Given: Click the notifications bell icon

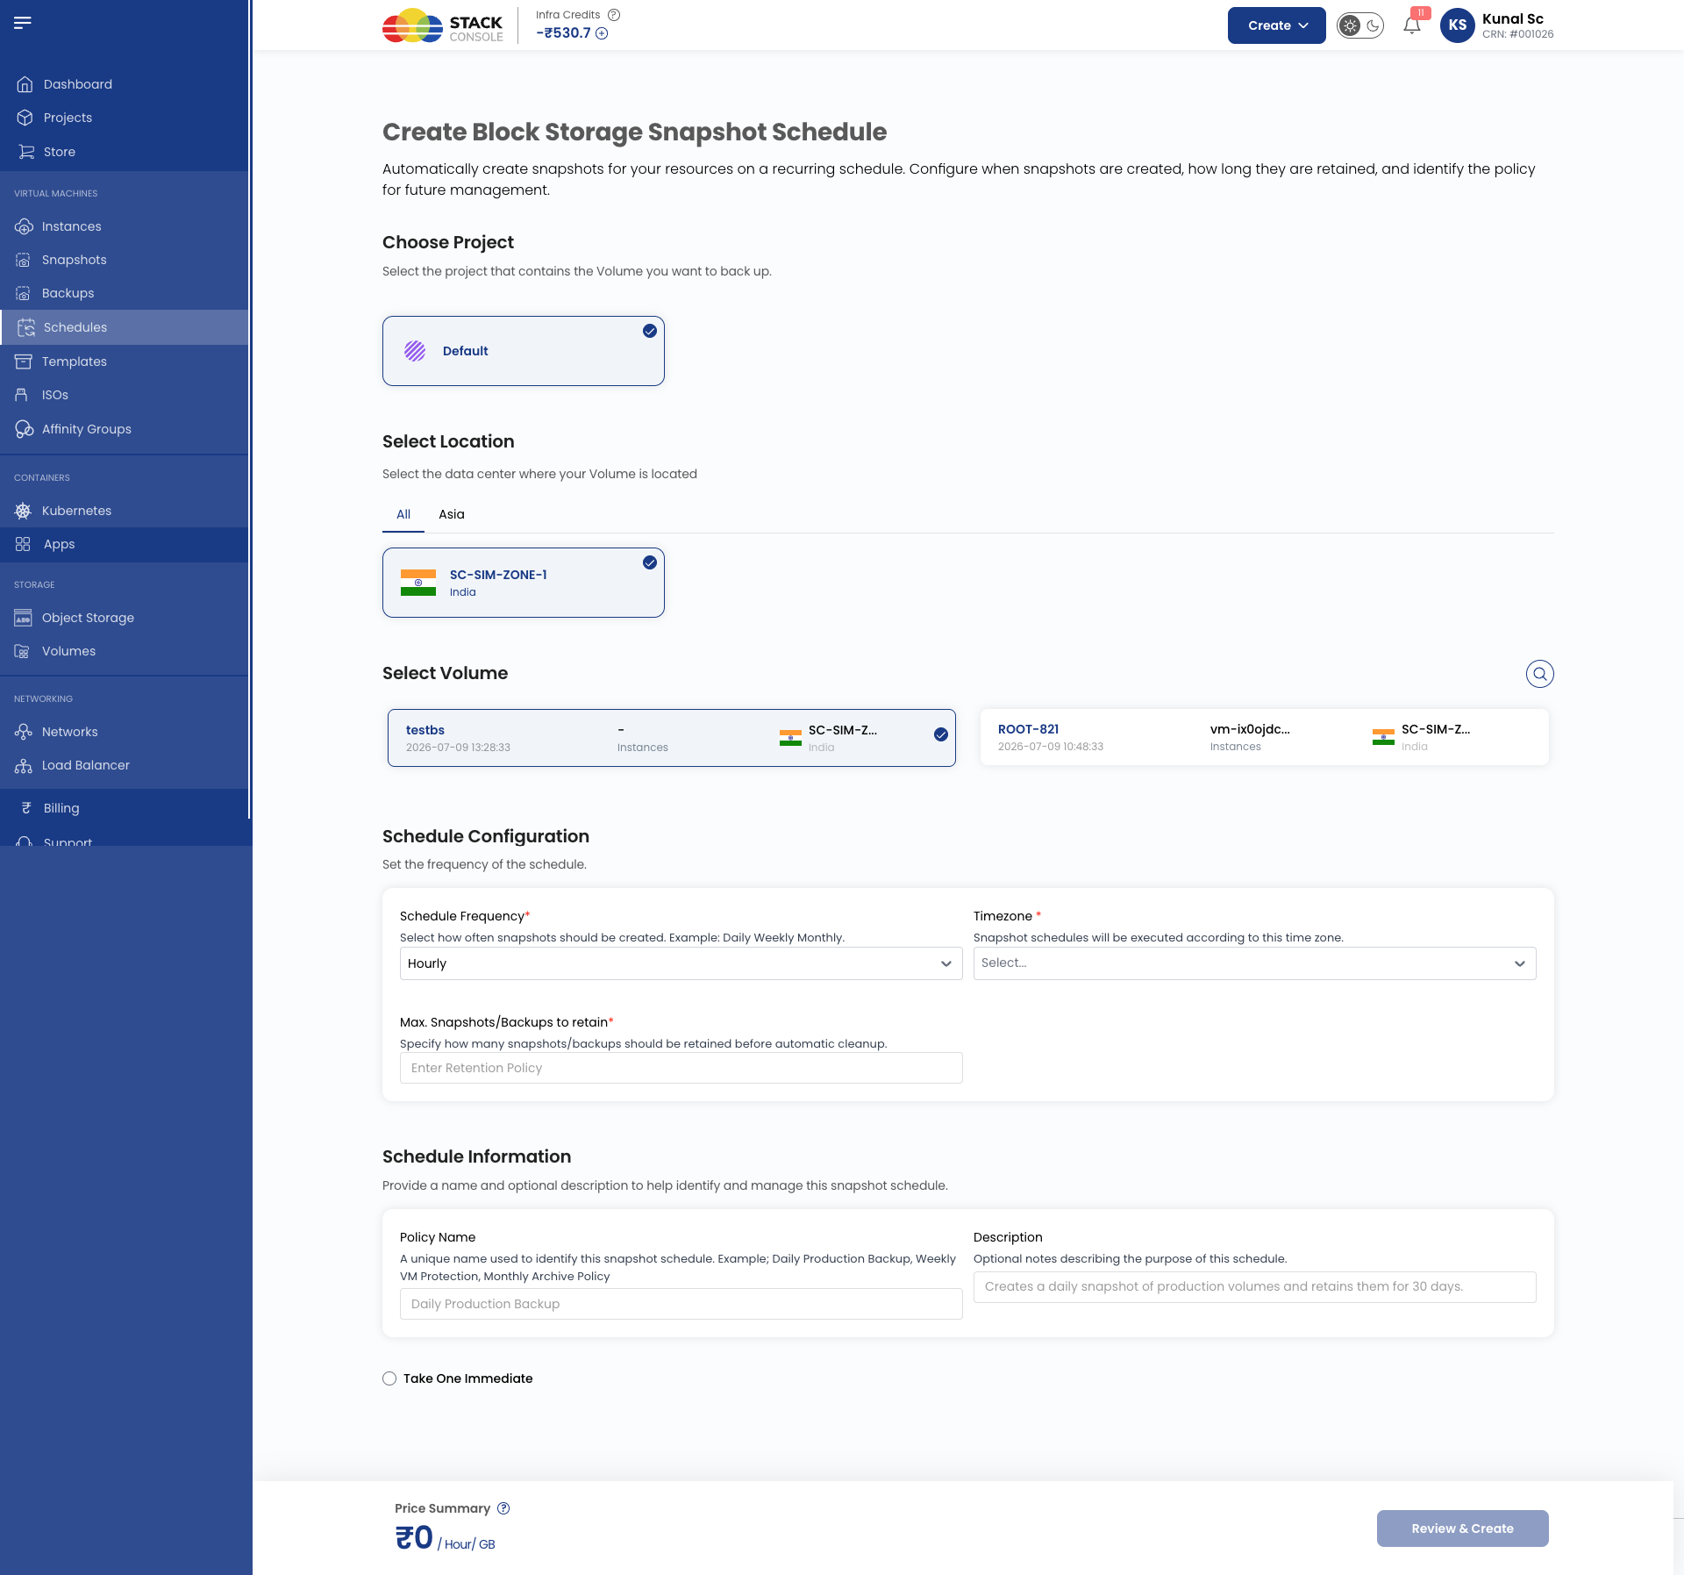Looking at the screenshot, I should tap(1412, 25).
